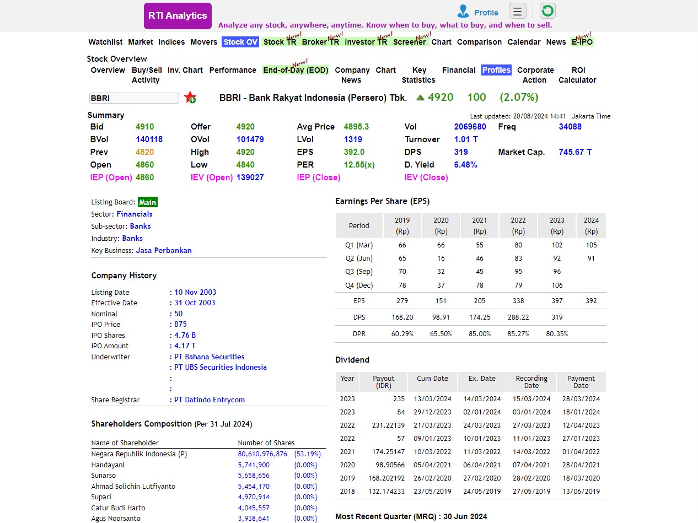Image resolution: width=698 pixels, height=523 pixels.
Task: Click the Market Cap. value 745.67 T
Action: coord(575,152)
